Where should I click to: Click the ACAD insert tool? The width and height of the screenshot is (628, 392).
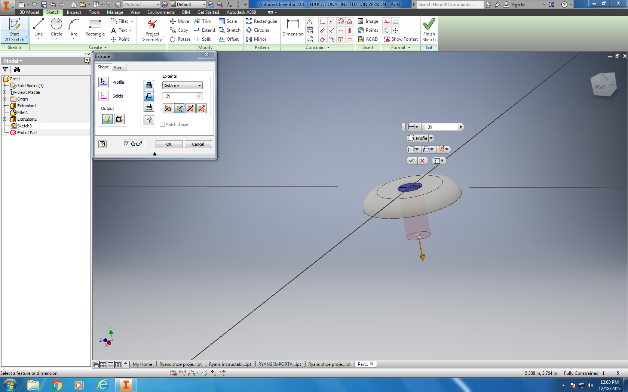pos(368,39)
